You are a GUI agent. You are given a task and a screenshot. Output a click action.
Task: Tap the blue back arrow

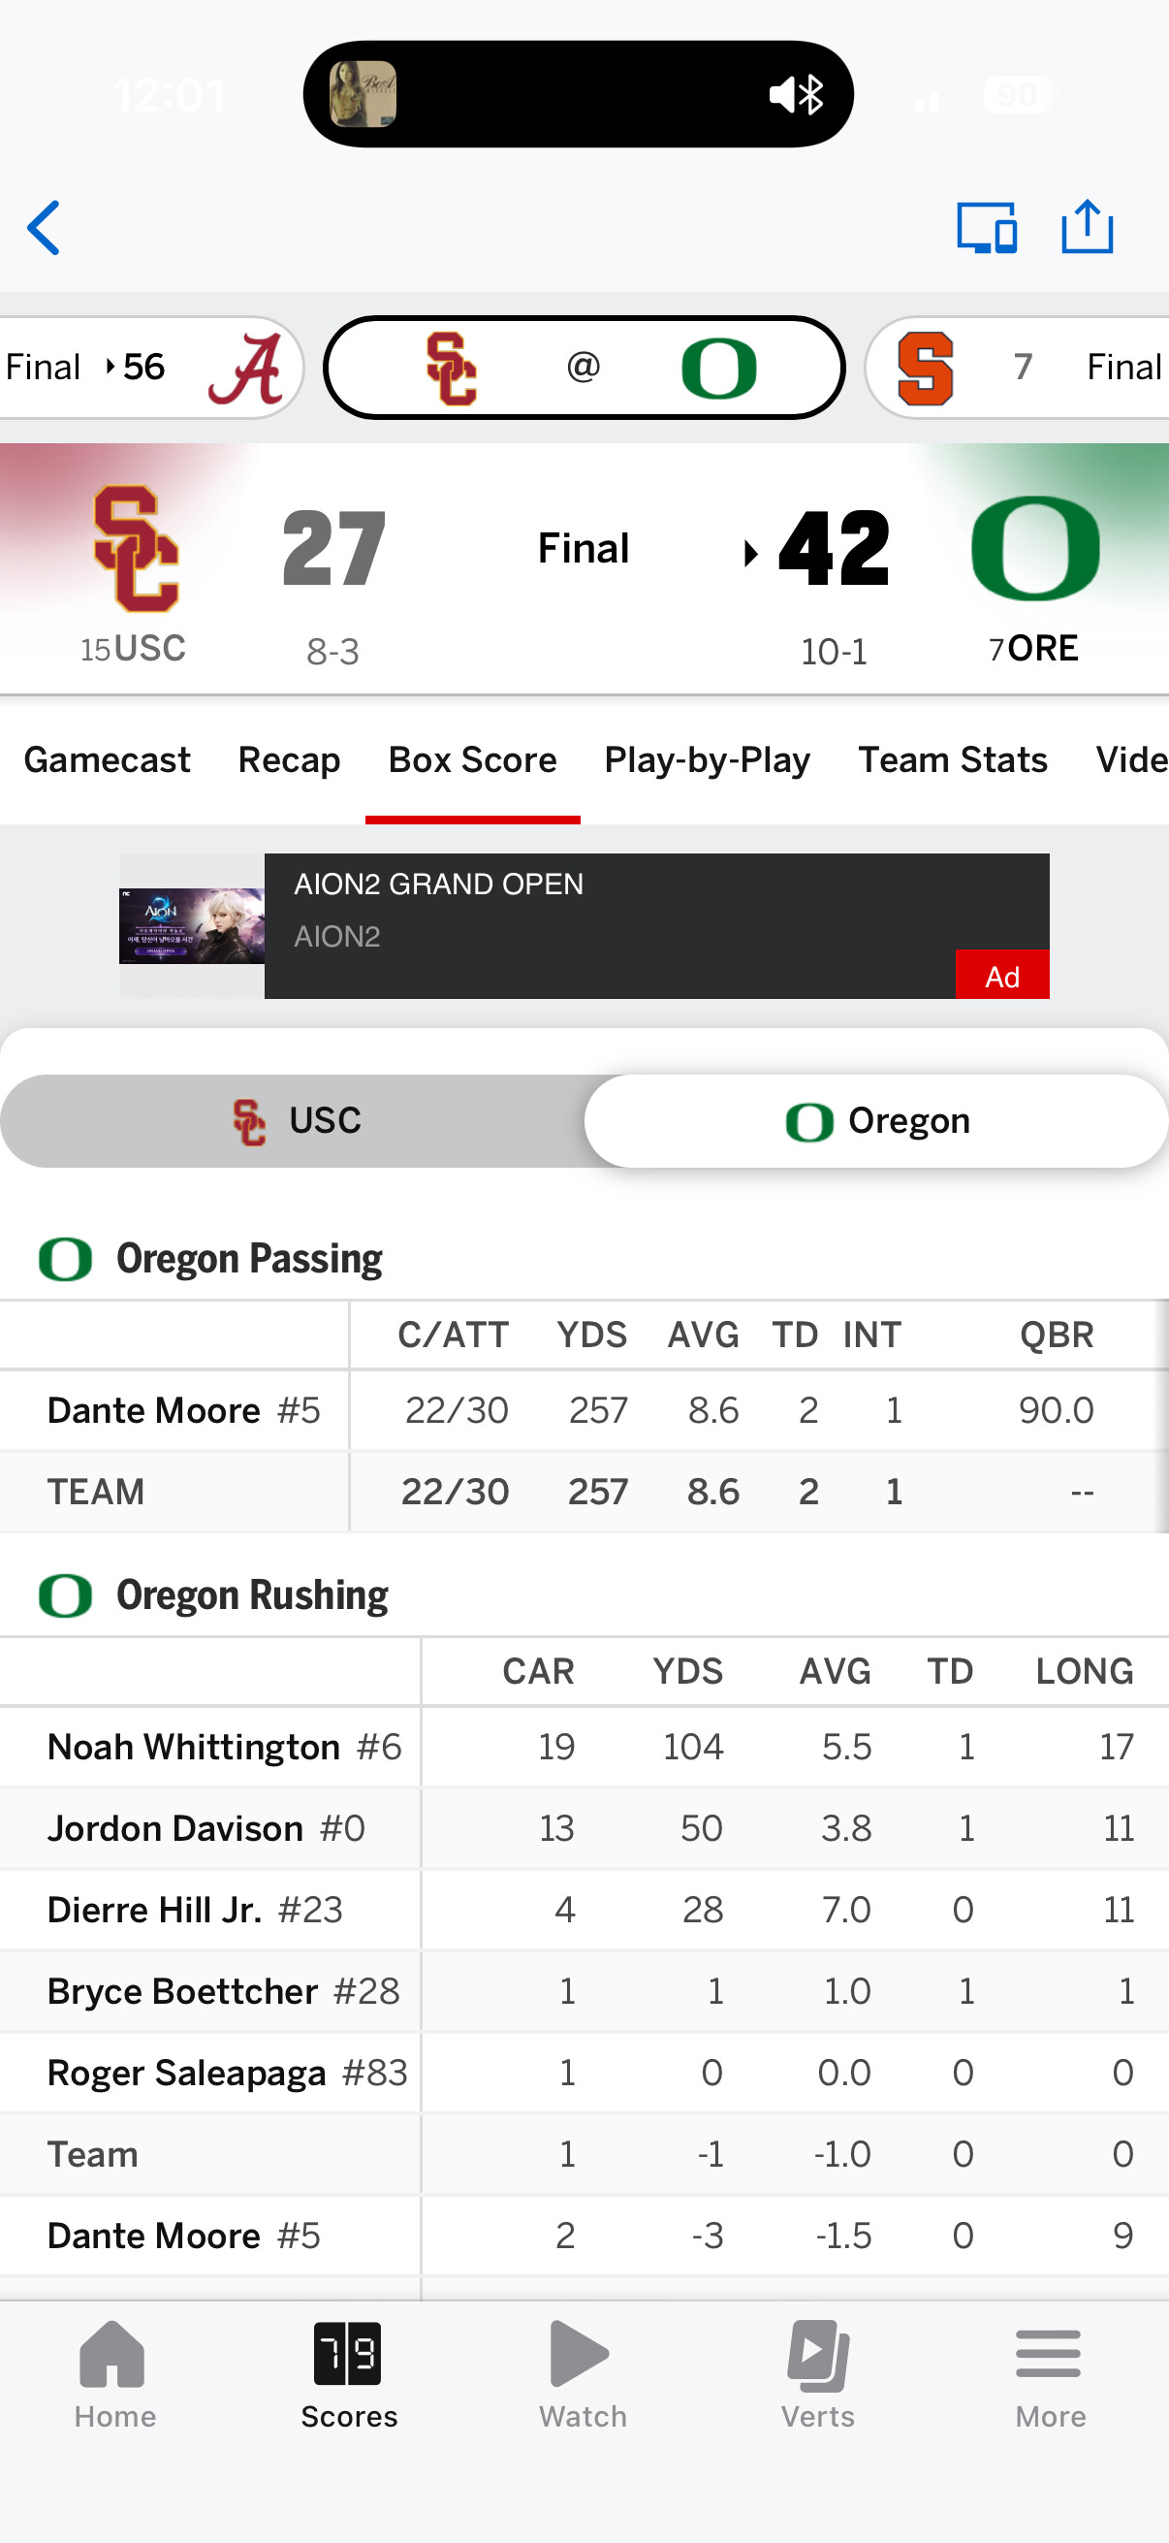tap(45, 228)
